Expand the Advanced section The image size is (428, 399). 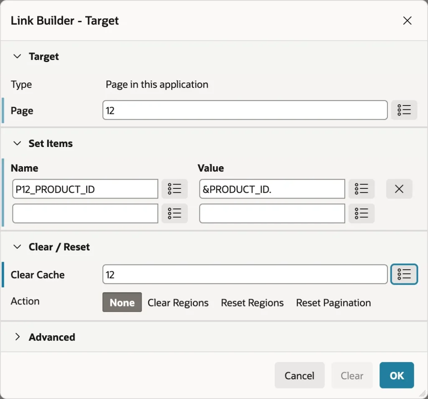click(17, 337)
